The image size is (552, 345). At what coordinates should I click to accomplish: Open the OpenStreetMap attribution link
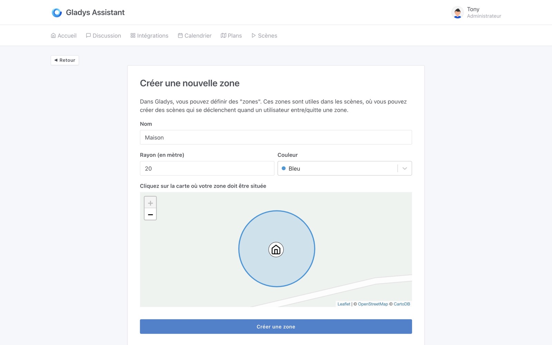[x=373, y=304]
